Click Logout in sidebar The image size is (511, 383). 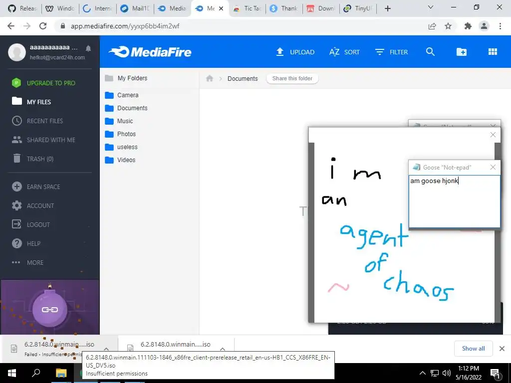(x=31, y=224)
